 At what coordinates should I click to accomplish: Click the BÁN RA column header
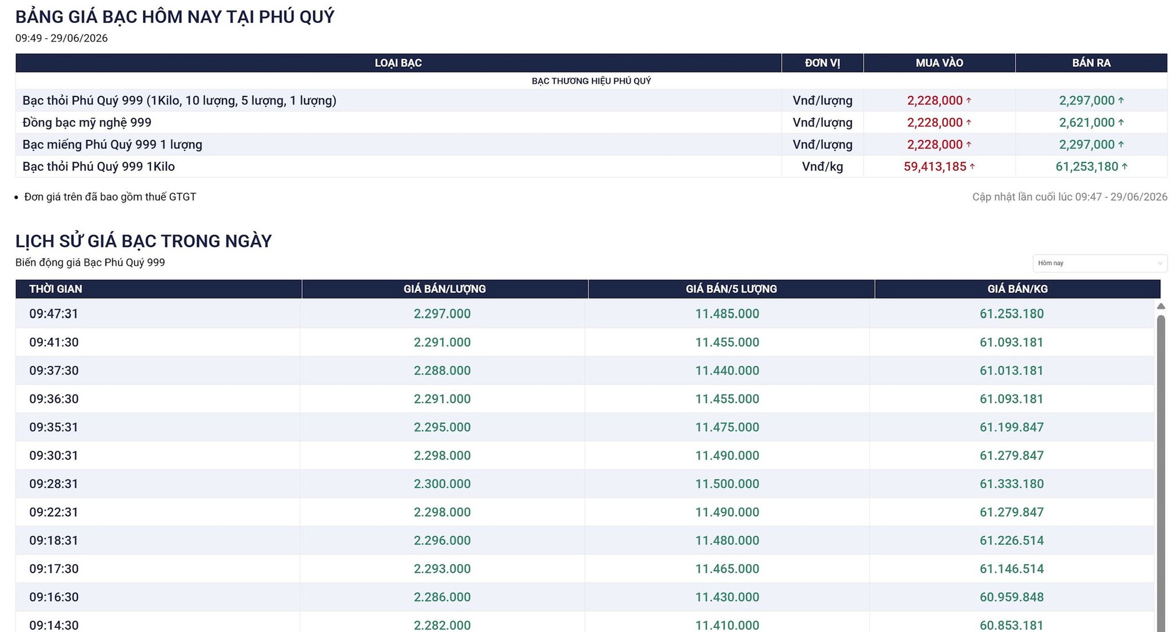(x=1091, y=63)
